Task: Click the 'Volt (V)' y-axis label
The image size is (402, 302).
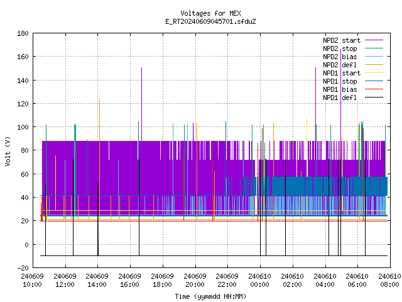Action: click(8, 151)
